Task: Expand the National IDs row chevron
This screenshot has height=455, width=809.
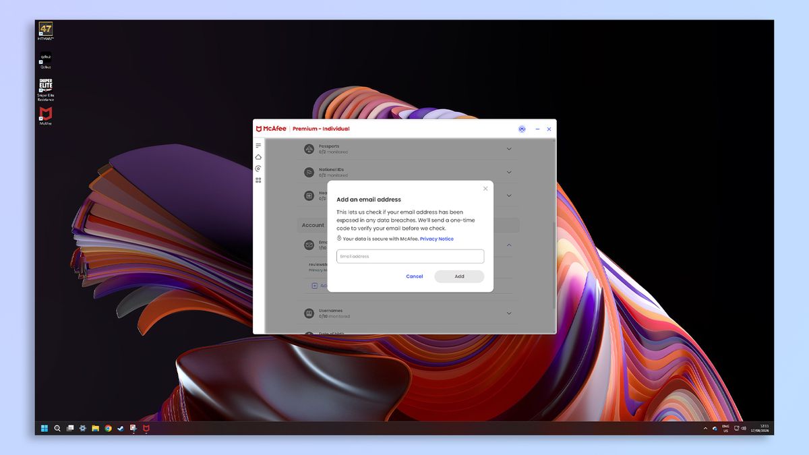Action: point(509,172)
